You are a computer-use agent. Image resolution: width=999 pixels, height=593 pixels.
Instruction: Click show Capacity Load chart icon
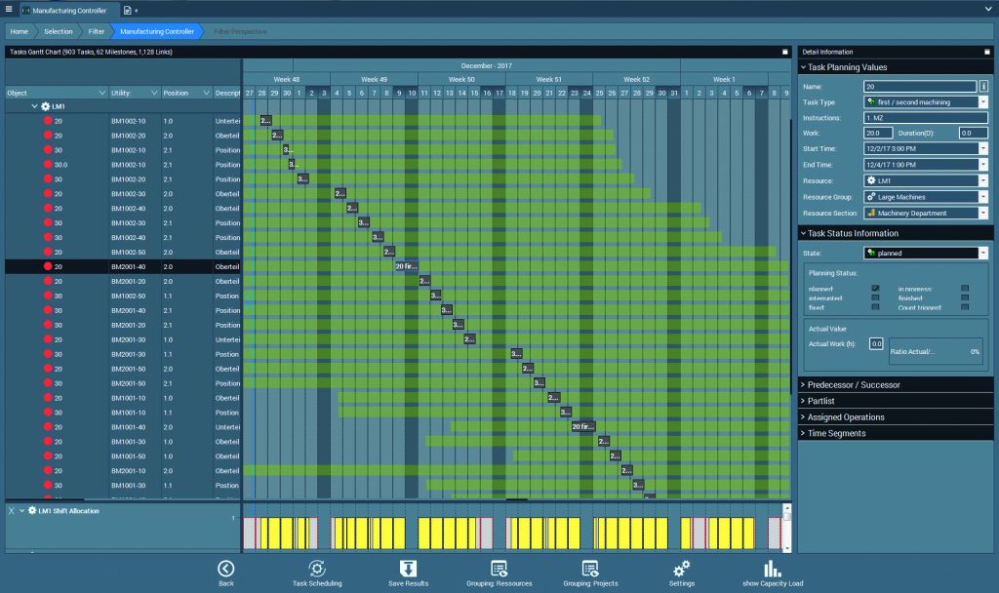[x=773, y=569]
